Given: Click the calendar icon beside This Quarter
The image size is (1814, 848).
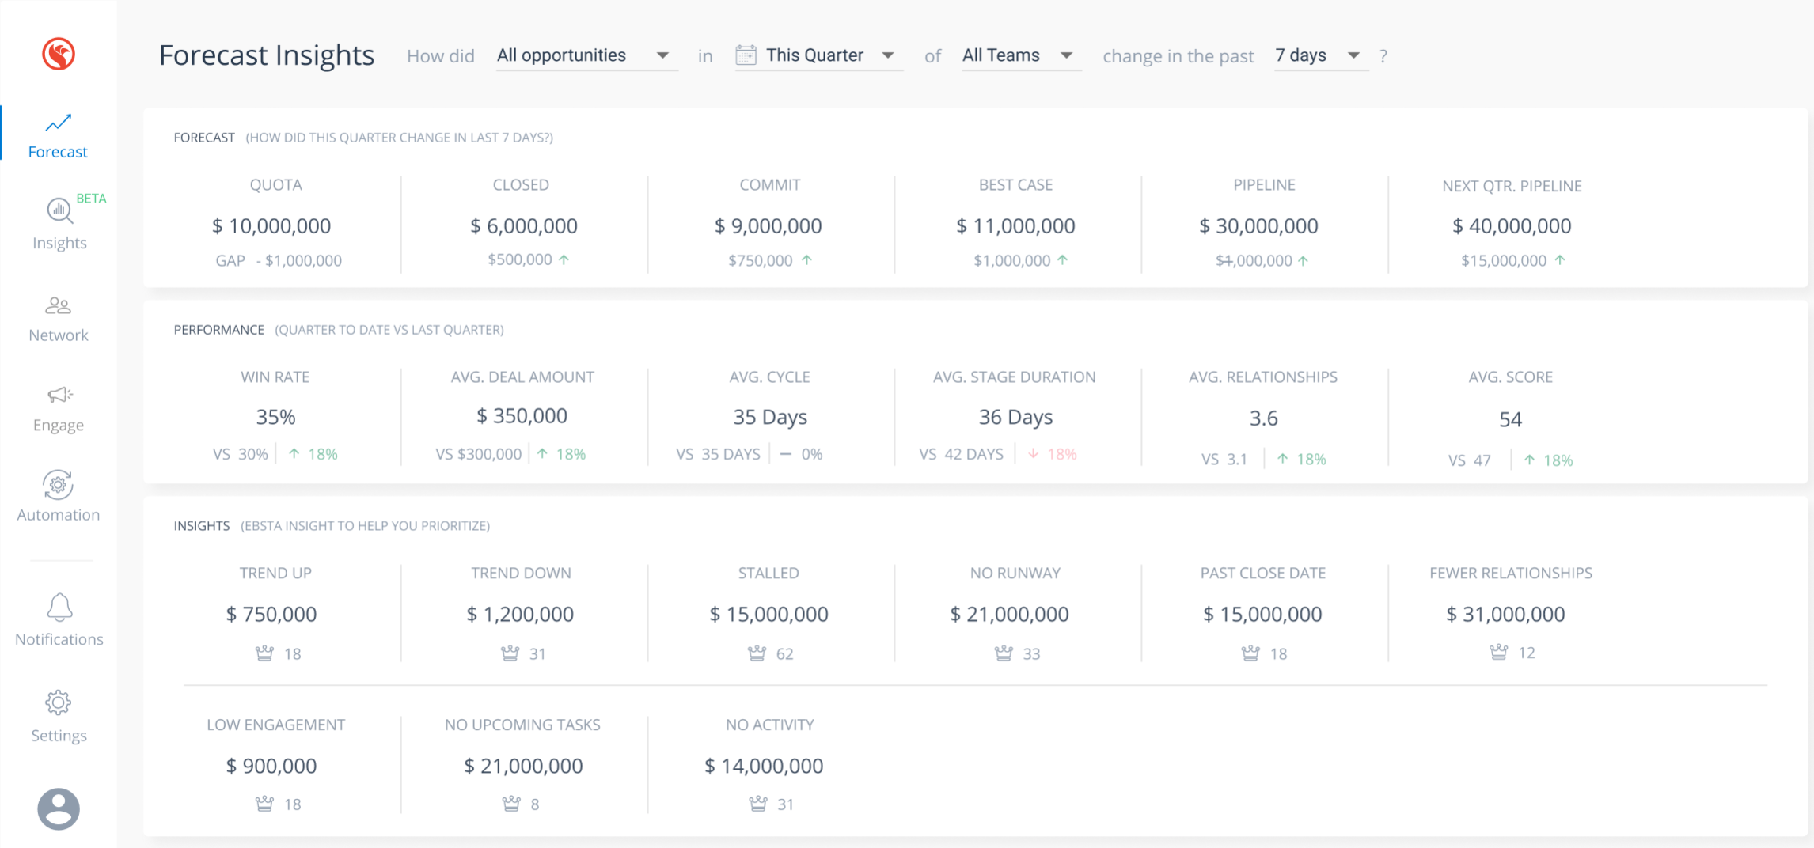Looking at the screenshot, I should pyautogui.click(x=746, y=55).
